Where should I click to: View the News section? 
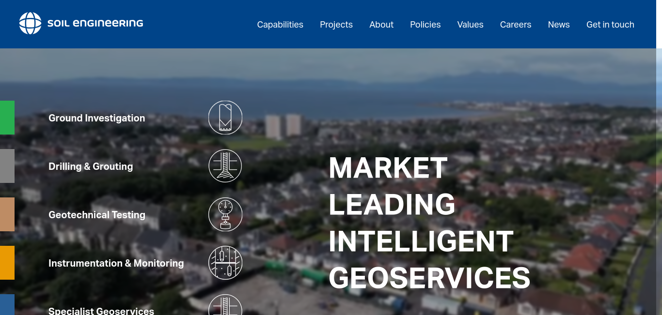pyautogui.click(x=559, y=25)
